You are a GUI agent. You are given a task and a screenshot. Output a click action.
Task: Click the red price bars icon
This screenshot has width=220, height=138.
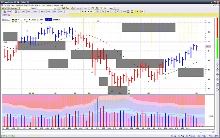[x=143, y=12]
